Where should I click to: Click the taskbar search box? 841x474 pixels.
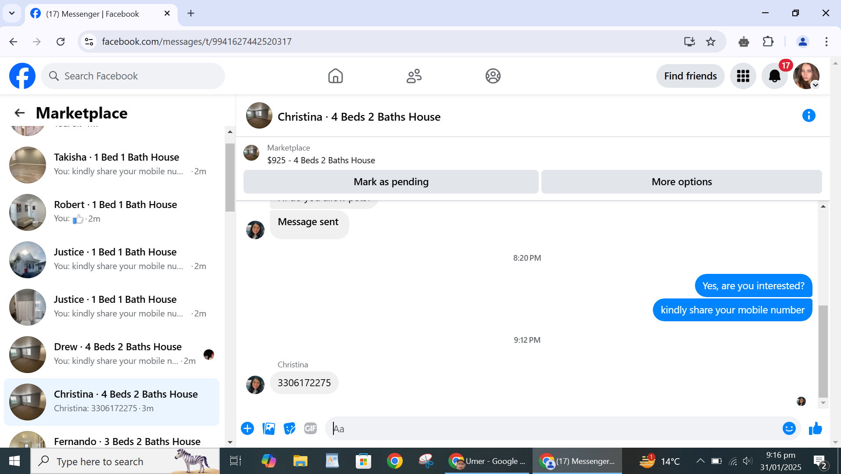tap(125, 461)
